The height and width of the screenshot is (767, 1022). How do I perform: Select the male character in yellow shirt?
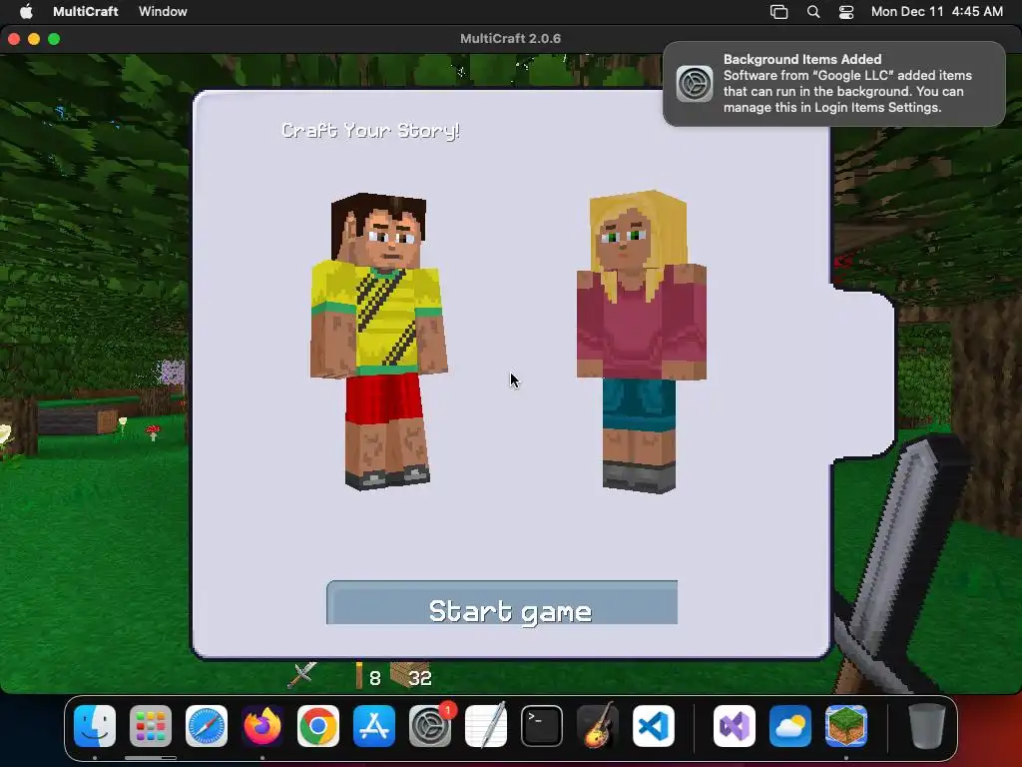point(378,341)
